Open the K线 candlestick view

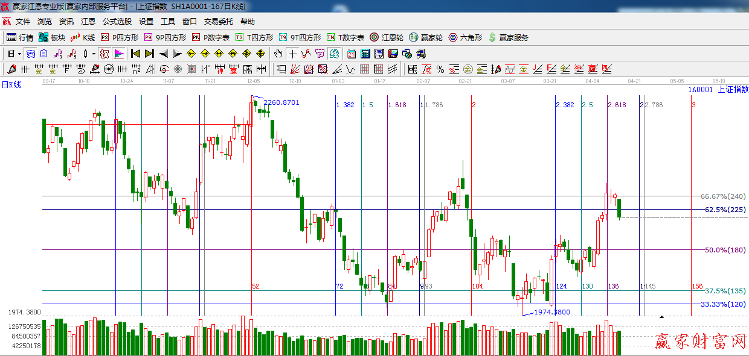click(83, 37)
